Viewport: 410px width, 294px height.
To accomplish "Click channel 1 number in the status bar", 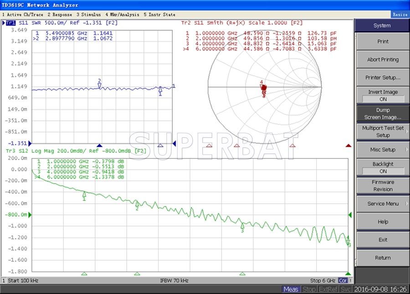I will (x=4, y=281).
